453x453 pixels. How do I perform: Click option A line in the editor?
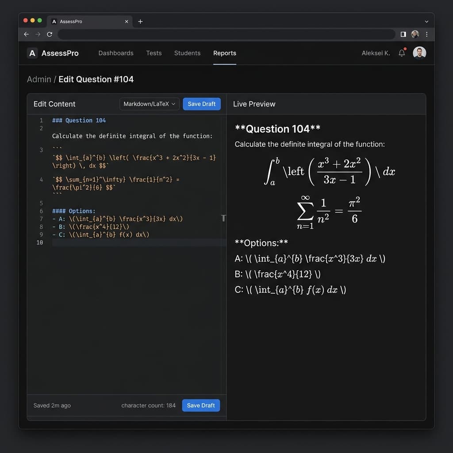[118, 219]
